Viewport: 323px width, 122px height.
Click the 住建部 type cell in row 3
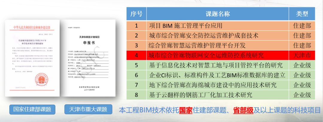[302, 45]
